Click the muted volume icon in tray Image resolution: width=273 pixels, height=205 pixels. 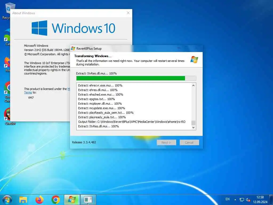pyautogui.click(x=248, y=200)
